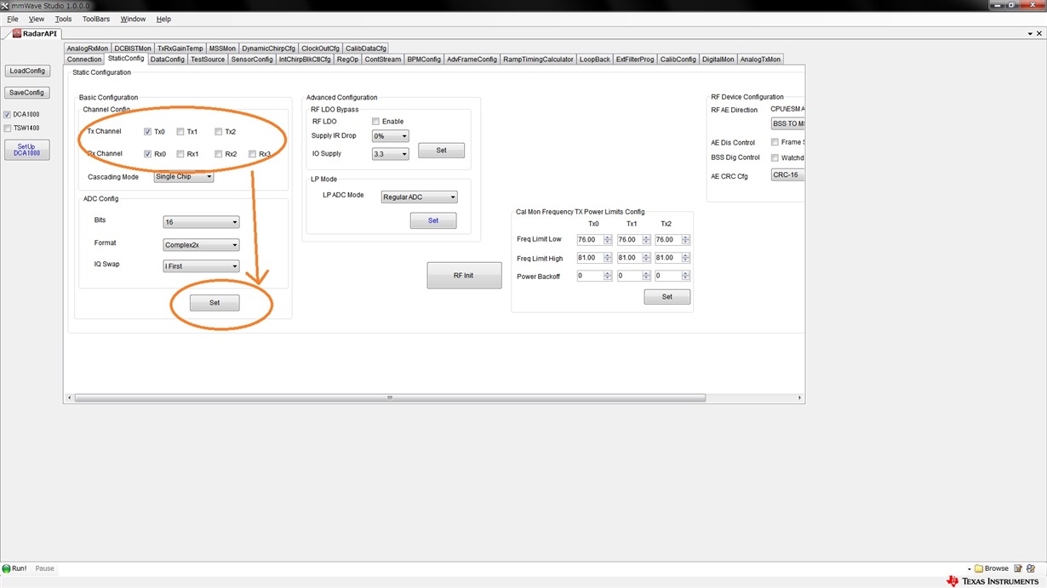The height and width of the screenshot is (588, 1047).
Task: Open the Supply IR Drop dropdown
Action: coord(391,136)
